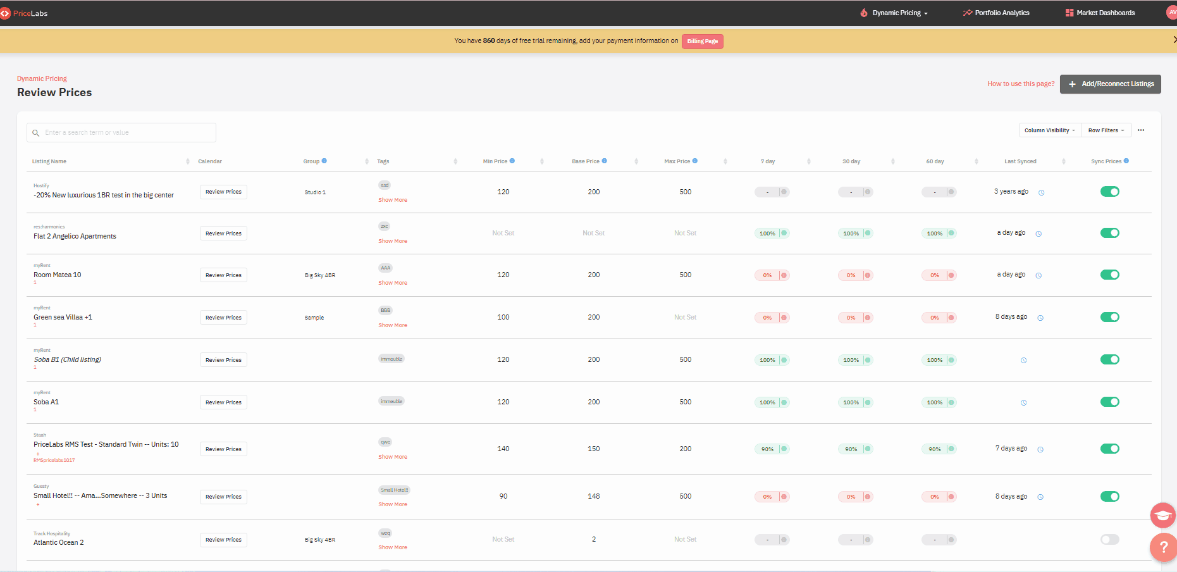Sort by Group column

click(x=367, y=161)
